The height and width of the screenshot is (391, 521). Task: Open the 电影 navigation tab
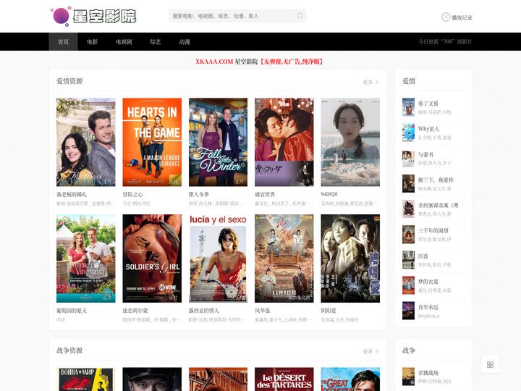pos(92,41)
